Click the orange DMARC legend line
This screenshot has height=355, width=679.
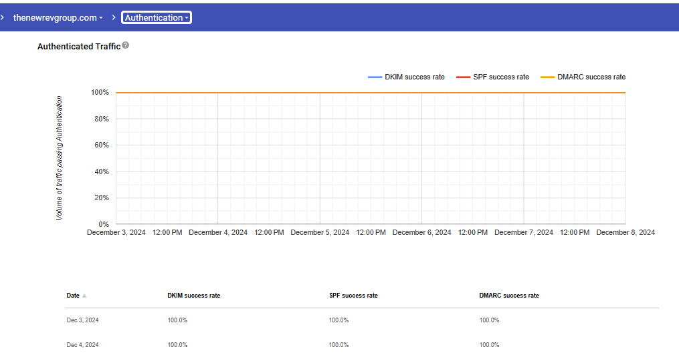pos(547,77)
